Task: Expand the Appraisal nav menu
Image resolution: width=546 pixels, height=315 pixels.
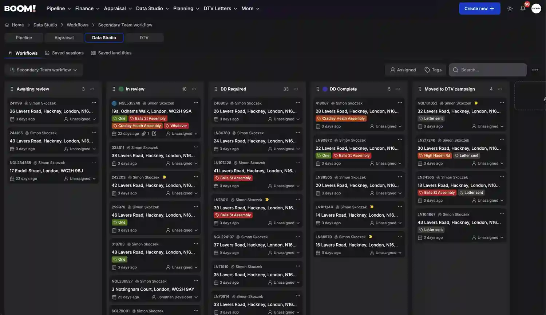Action: coord(118,8)
